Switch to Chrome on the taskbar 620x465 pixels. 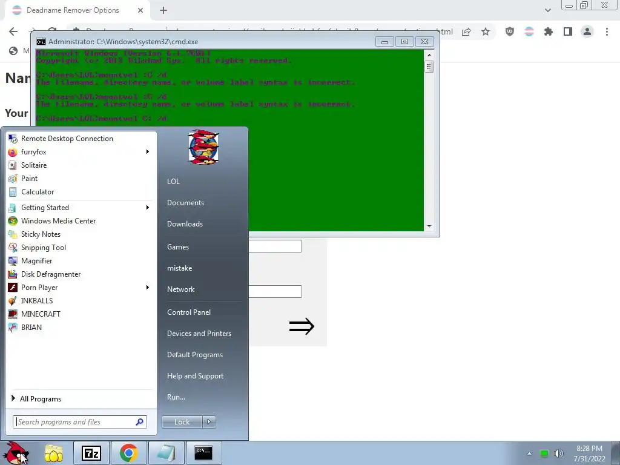coord(129,453)
